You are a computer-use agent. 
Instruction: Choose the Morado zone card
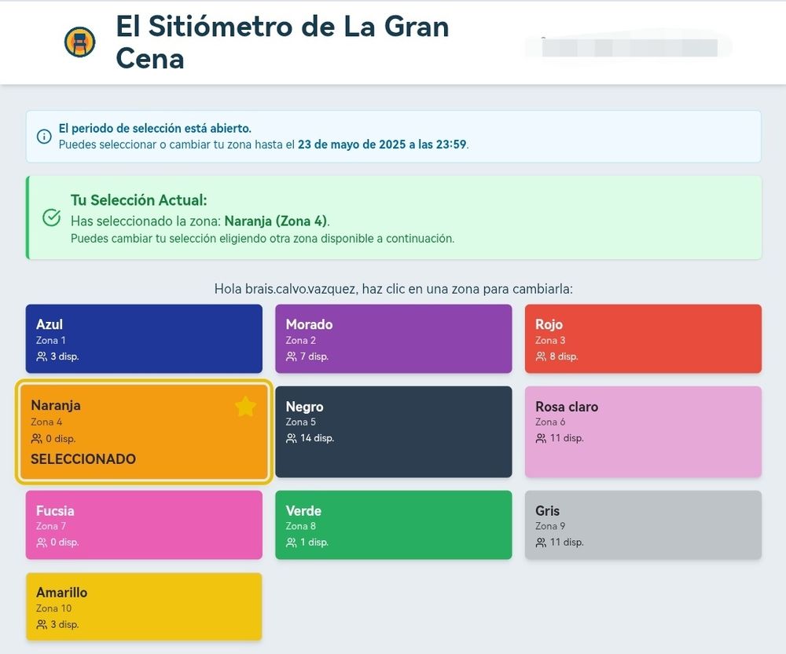(394, 338)
